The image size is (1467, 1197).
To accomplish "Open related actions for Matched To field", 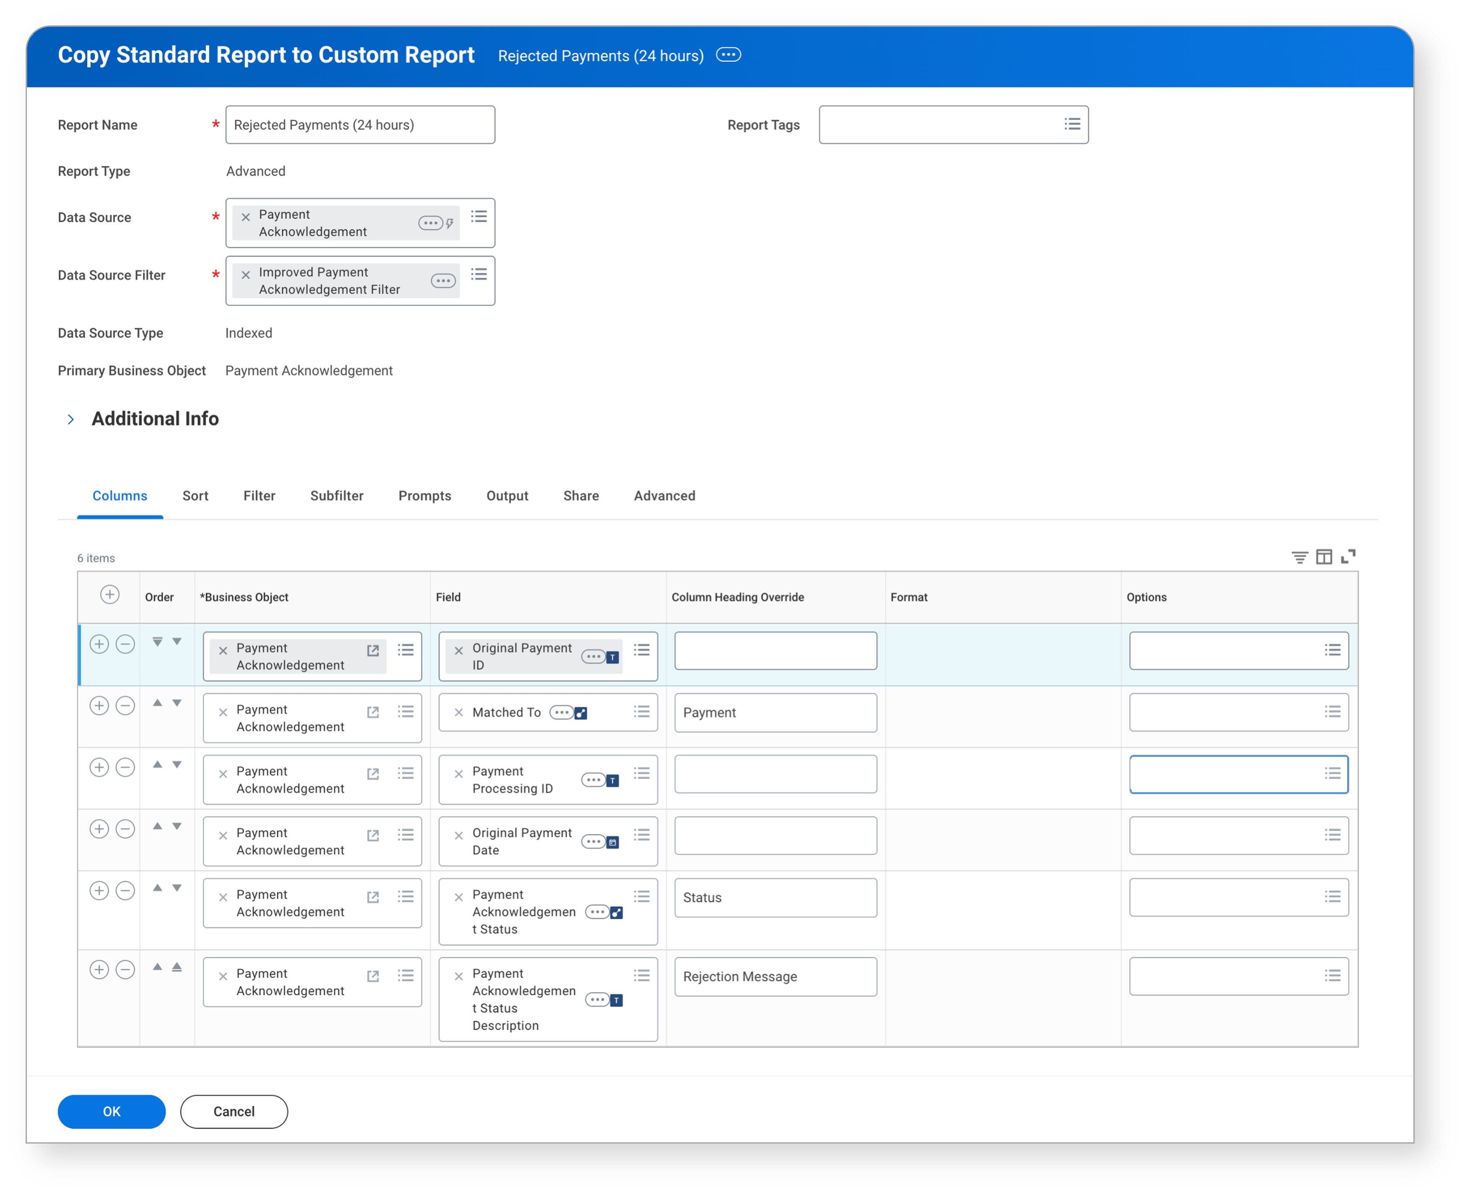I will 561,712.
